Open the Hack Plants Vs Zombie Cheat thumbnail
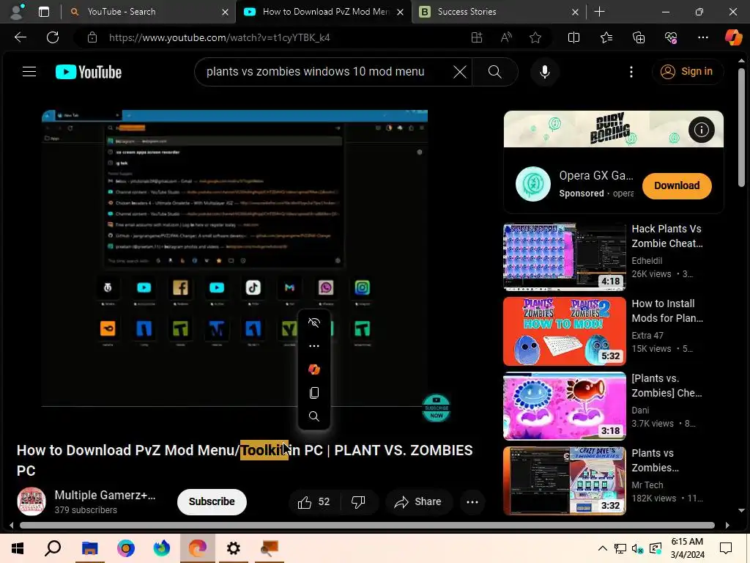Image resolution: width=750 pixels, height=563 pixels. click(x=565, y=257)
